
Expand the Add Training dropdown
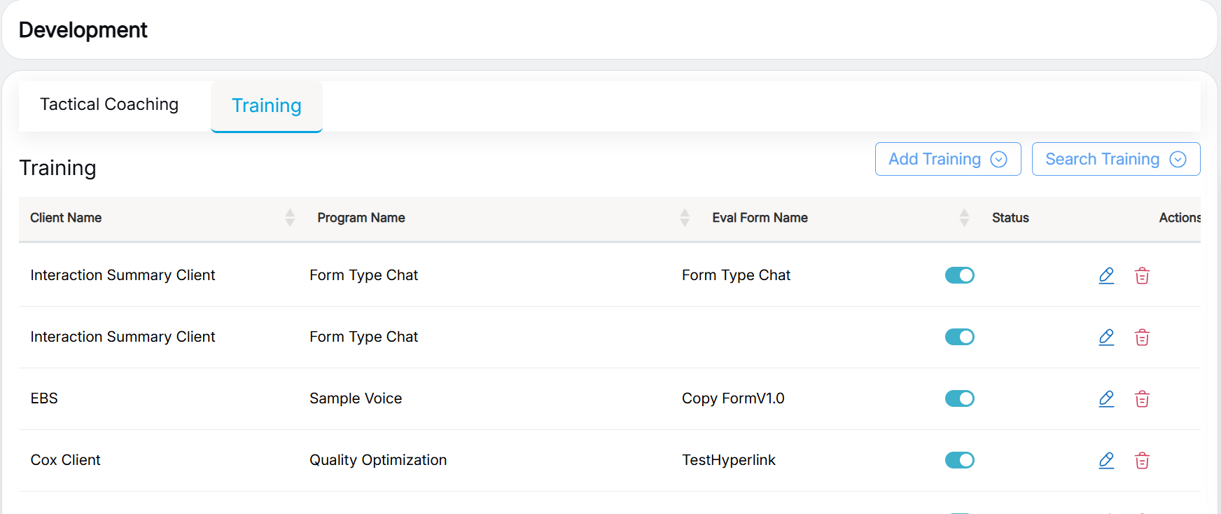pos(947,159)
